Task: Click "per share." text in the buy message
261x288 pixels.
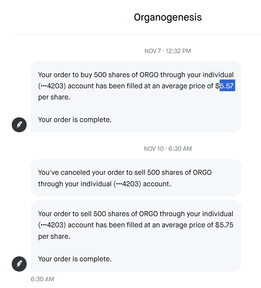Action: tap(54, 97)
